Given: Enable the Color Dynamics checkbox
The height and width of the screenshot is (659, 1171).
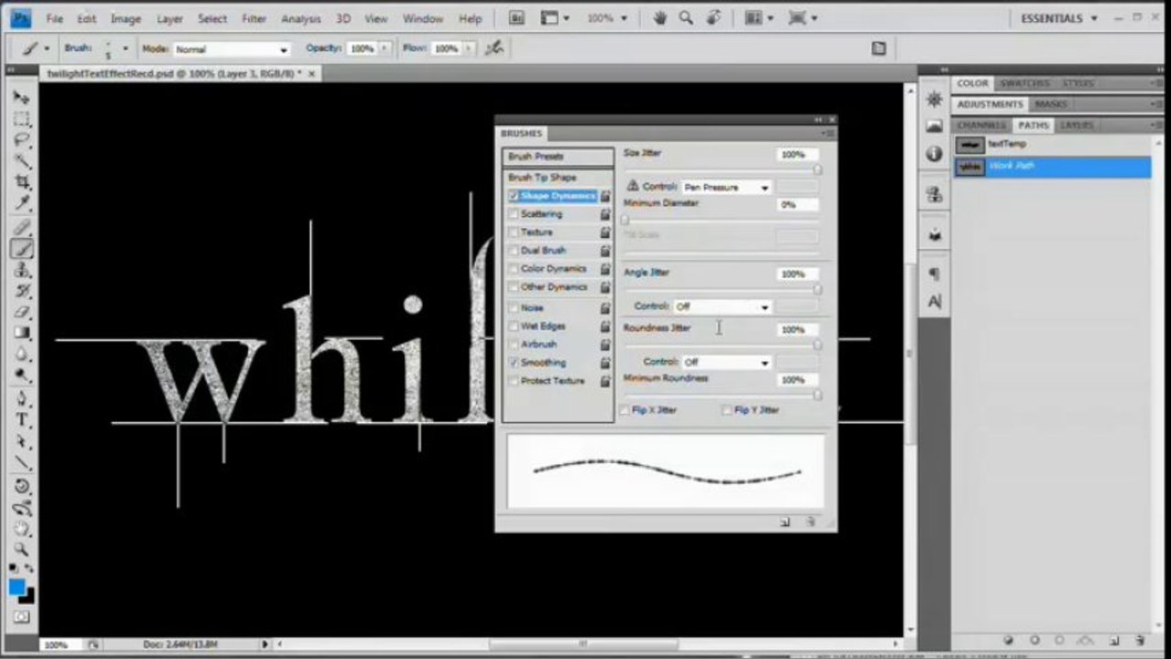Looking at the screenshot, I should (514, 269).
